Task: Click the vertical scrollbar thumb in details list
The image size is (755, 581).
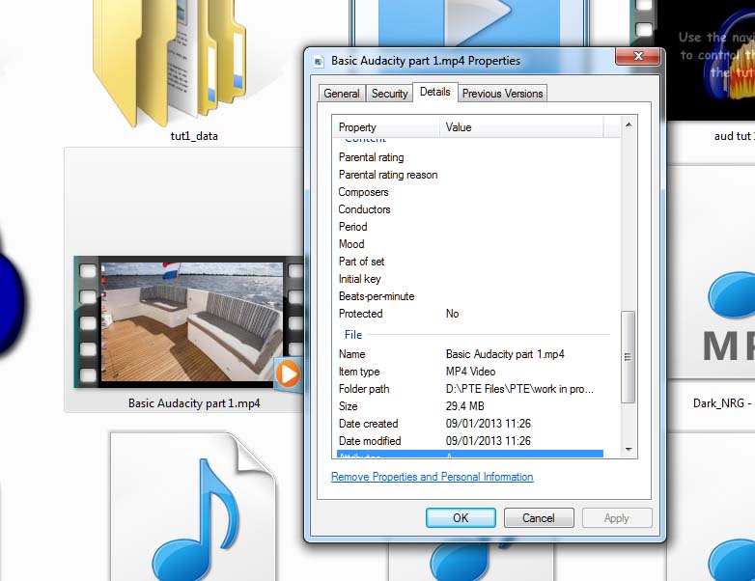Action: click(x=629, y=356)
